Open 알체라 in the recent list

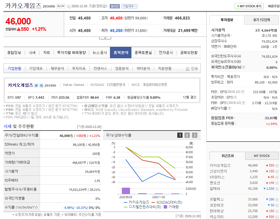215,189
